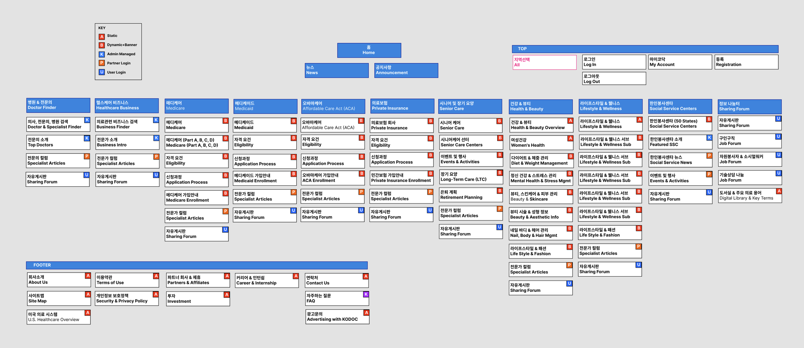
Task: Select the blue FOOTER header bar
Action: 196,265
